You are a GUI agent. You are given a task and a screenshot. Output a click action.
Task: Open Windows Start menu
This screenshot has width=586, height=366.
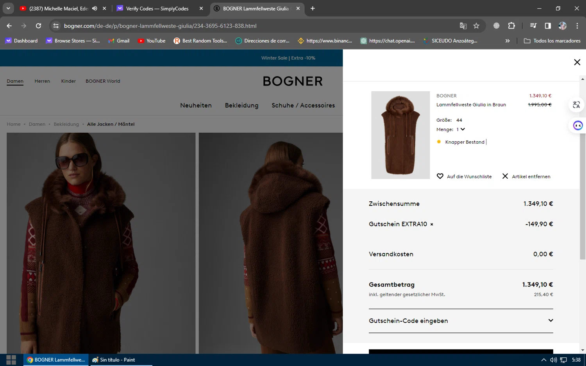(x=11, y=360)
